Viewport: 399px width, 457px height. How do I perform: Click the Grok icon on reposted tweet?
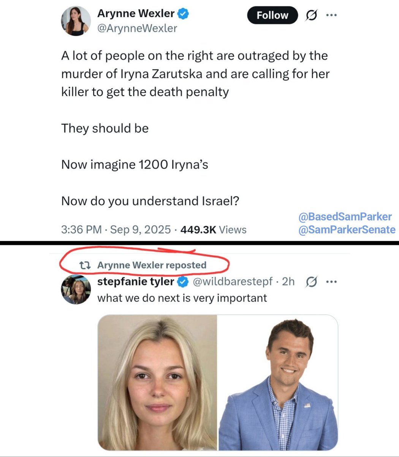point(311,282)
